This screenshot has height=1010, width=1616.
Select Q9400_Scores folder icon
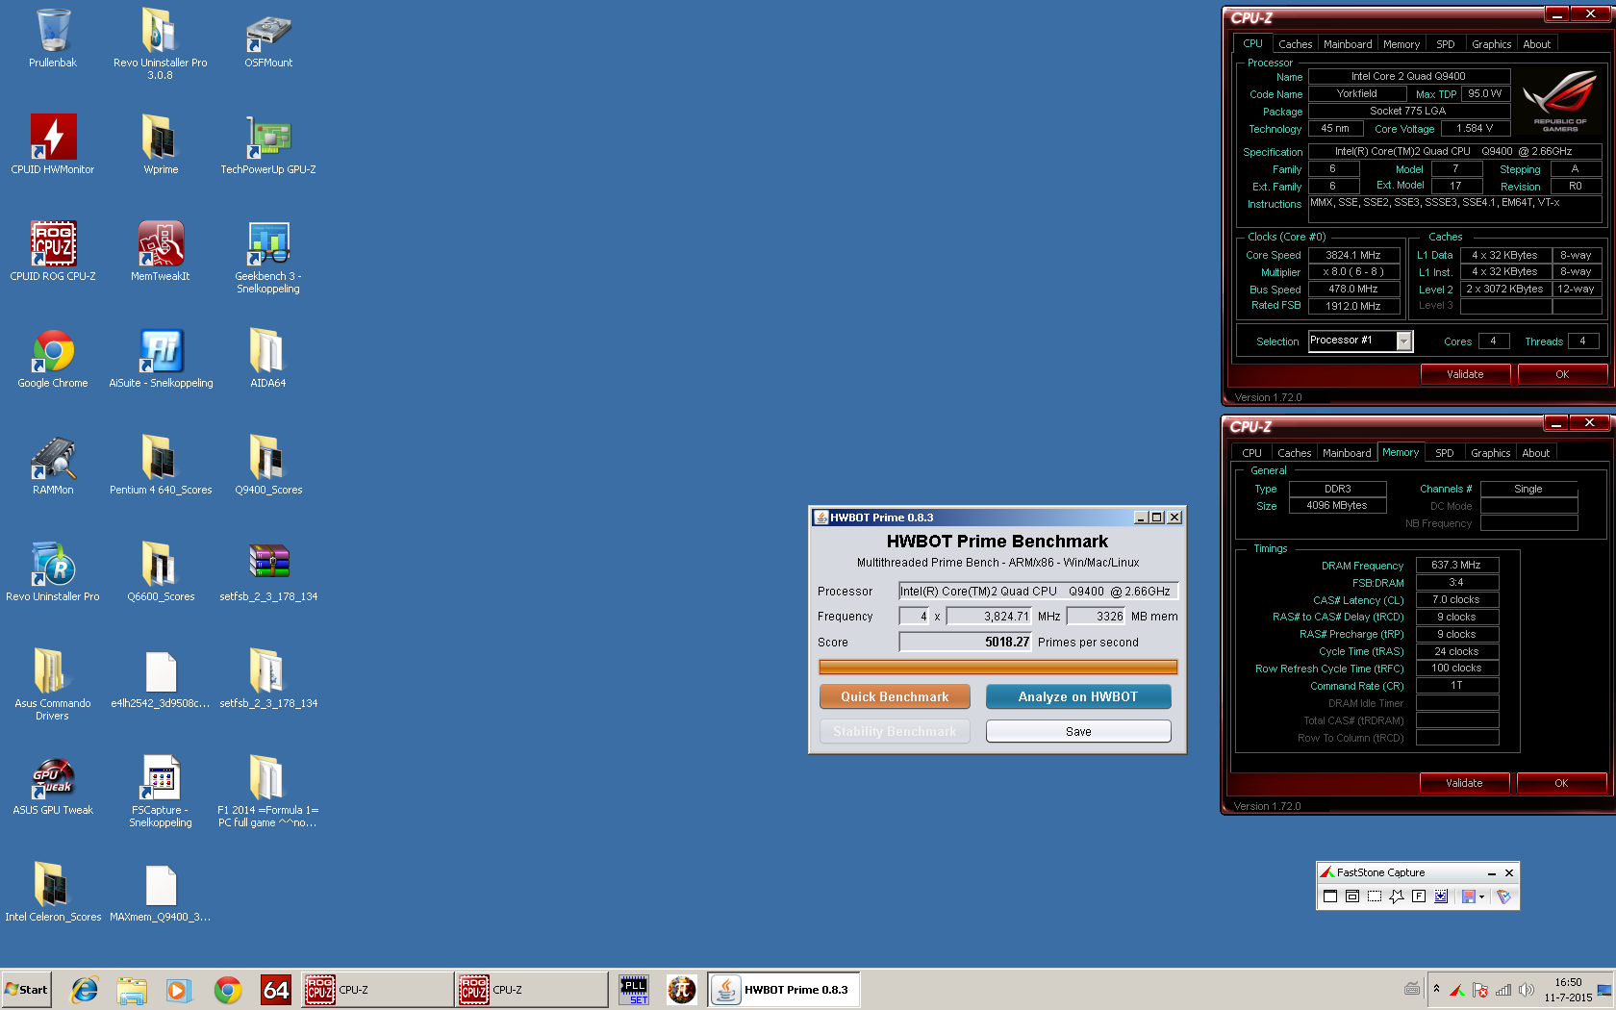pyautogui.click(x=268, y=465)
